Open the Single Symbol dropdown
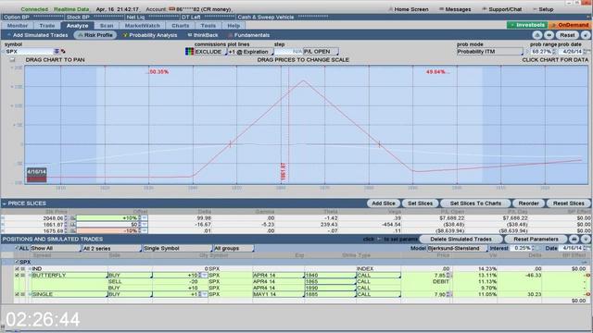 click(x=177, y=249)
